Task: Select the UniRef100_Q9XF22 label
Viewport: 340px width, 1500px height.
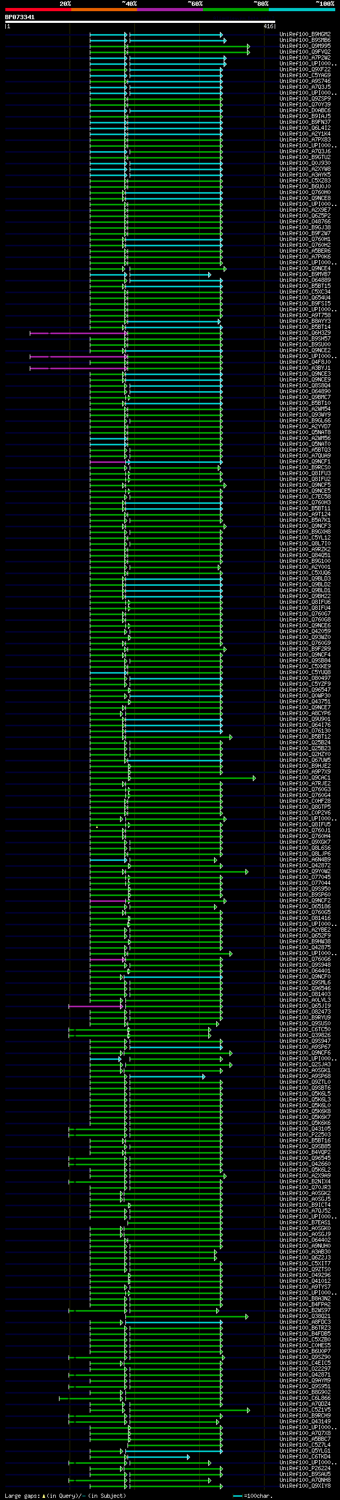Action: pos(305,69)
